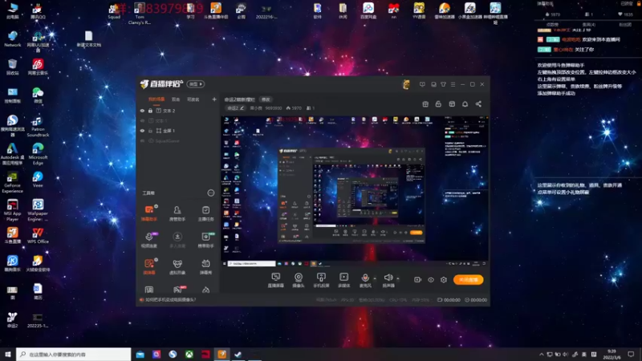Open the bell notification icon in header

click(465, 104)
